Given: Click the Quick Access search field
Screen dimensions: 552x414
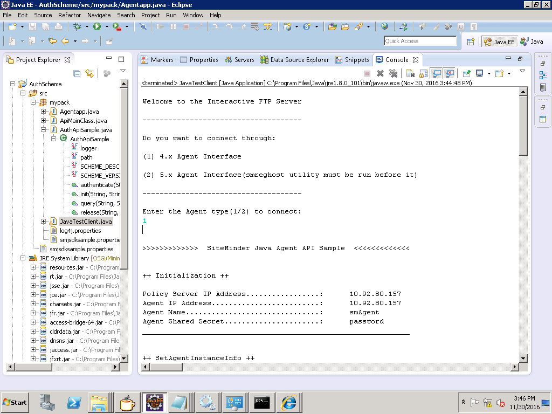Looking at the screenshot, I should (x=420, y=41).
